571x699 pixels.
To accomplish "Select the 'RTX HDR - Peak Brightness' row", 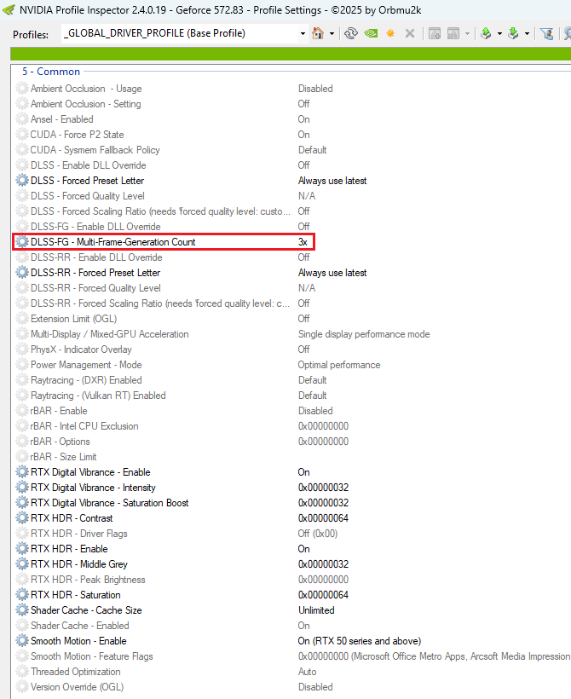I will (291, 580).
